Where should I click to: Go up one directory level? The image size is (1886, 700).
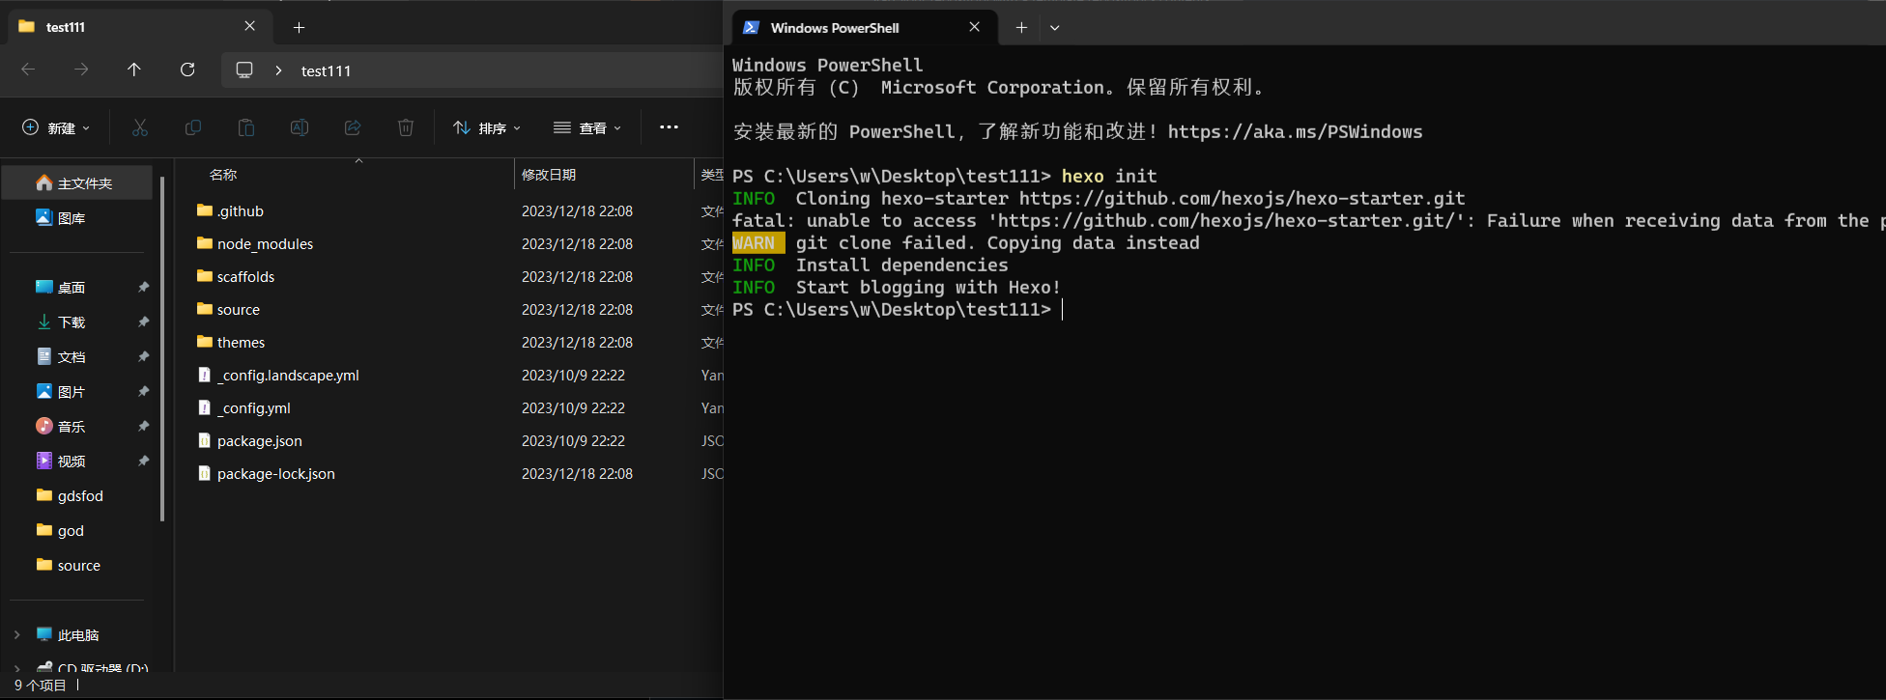click(x=134, y=70)
